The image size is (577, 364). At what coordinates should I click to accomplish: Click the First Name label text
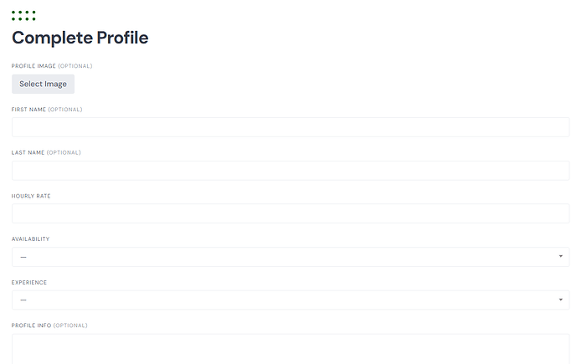[28, 110]
